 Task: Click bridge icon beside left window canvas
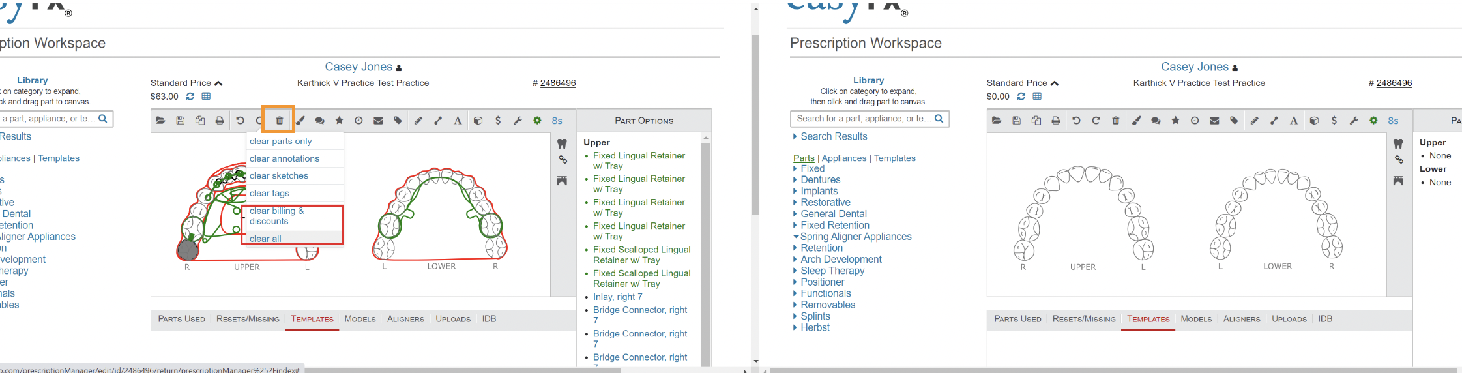(562, 181)
